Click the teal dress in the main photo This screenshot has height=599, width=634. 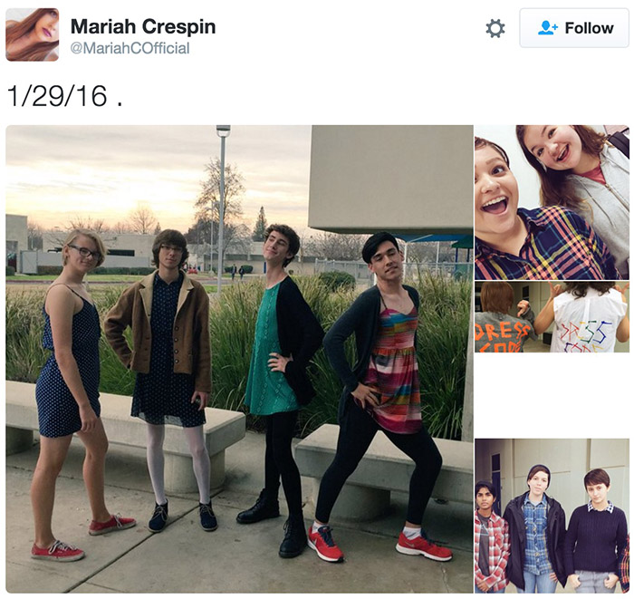click(x=268, y=352)
